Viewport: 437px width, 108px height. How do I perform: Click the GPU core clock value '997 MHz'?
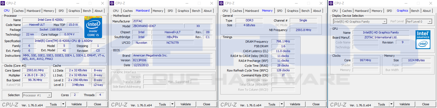point(365,60)
